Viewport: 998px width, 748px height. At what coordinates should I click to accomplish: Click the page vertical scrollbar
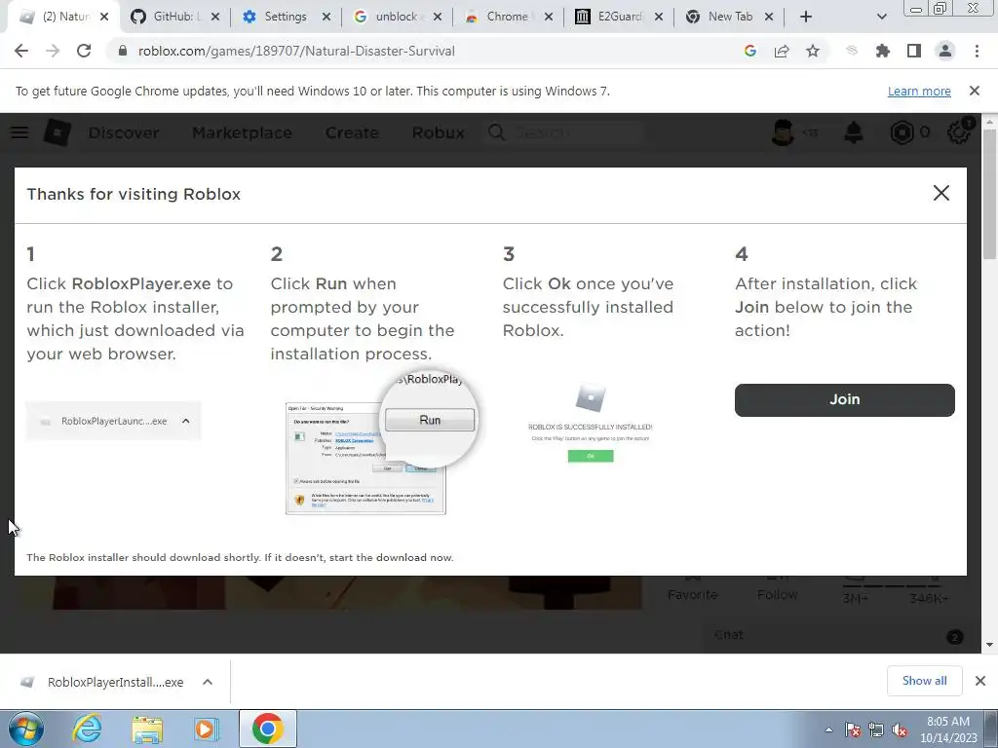click(989, 194)
